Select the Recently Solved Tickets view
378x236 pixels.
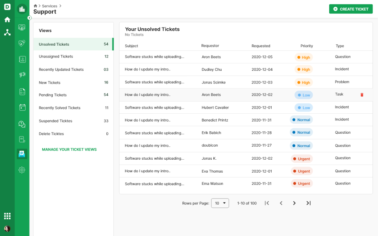coord(73,108)
